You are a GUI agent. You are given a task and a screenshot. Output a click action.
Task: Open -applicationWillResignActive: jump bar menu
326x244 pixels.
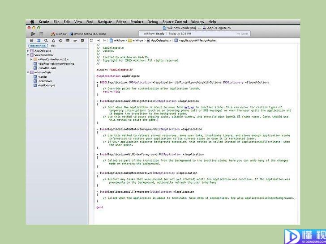[195, 41]
